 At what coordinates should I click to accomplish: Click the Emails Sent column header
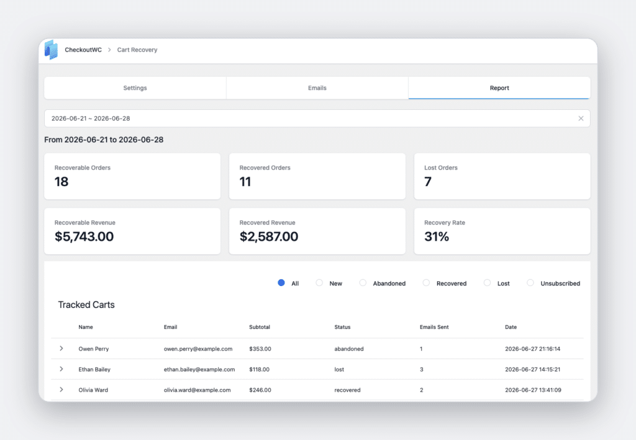tap(434, 327)
